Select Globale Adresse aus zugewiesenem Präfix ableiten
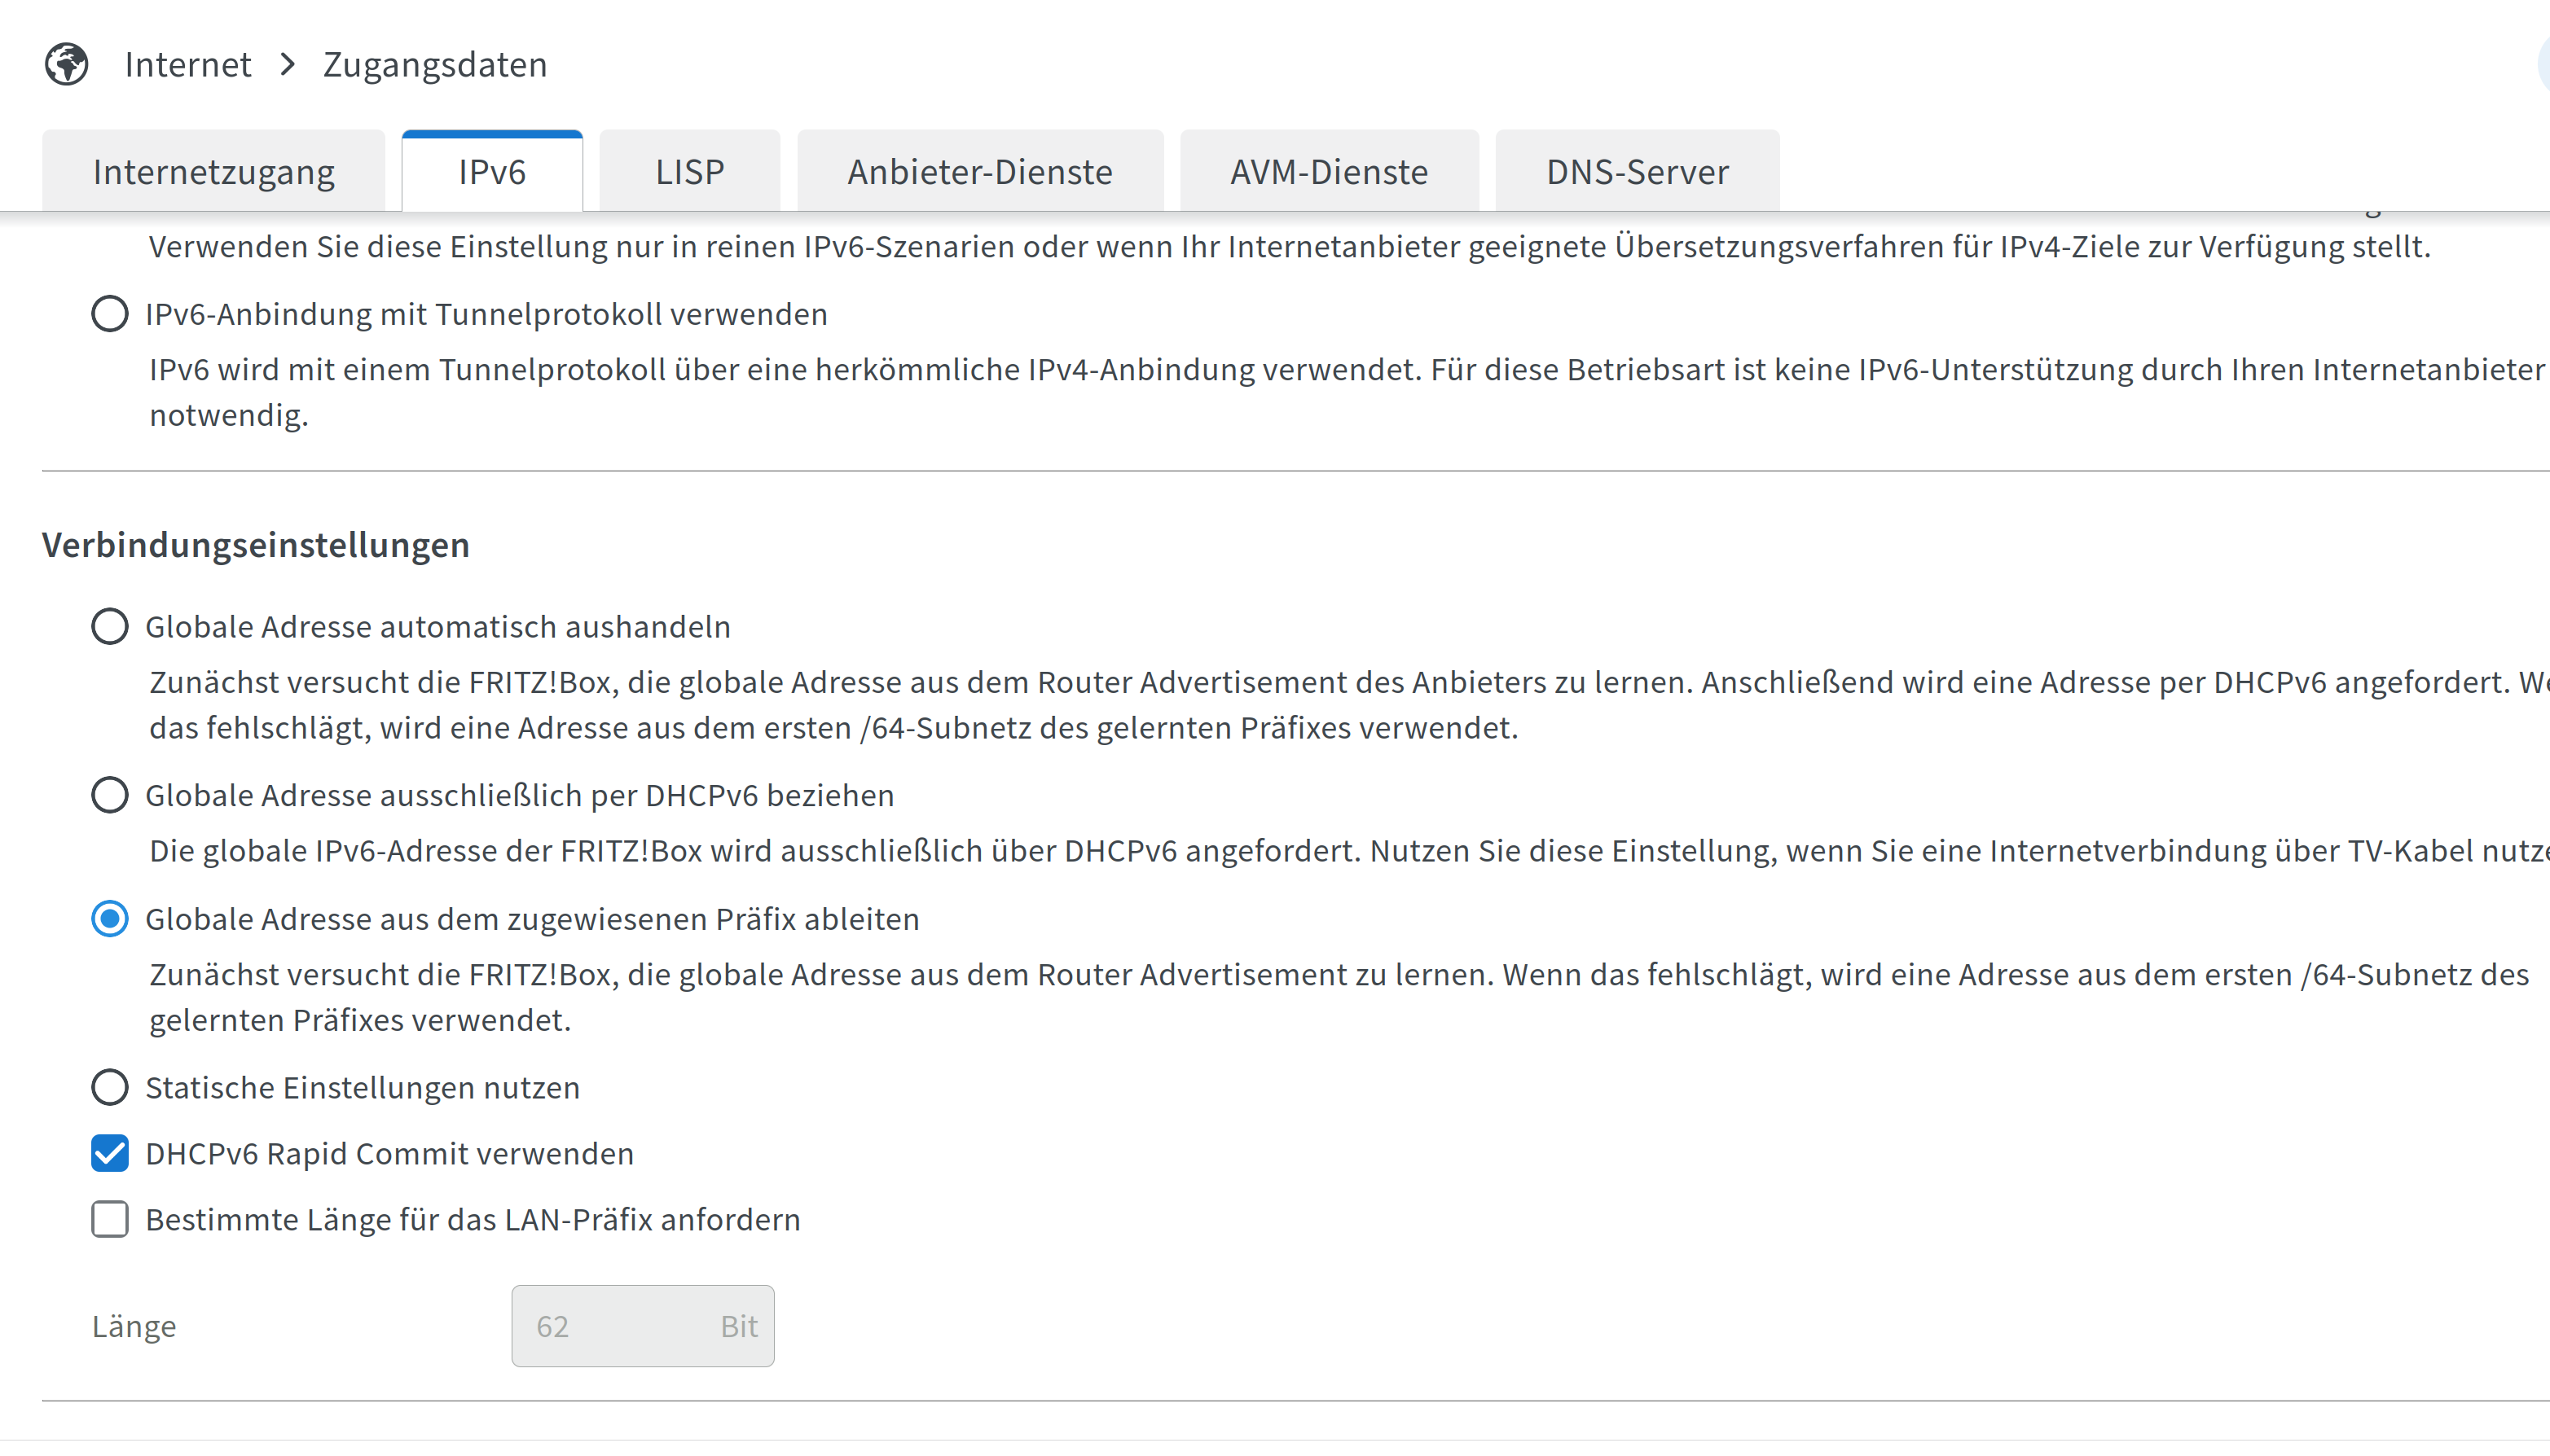Image resolution: width=2550 pixels, height=1456 pixels. (x=109, y=919)
